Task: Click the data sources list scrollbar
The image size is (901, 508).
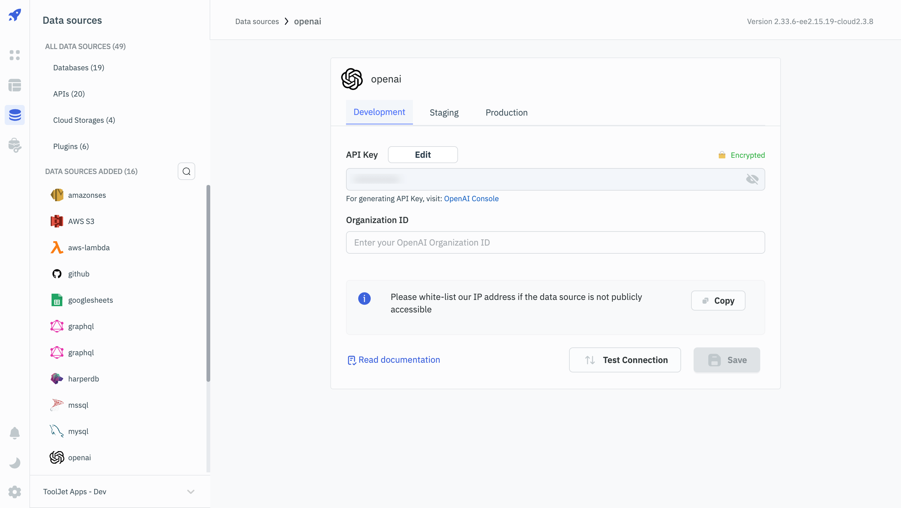Action: (208, 283)
